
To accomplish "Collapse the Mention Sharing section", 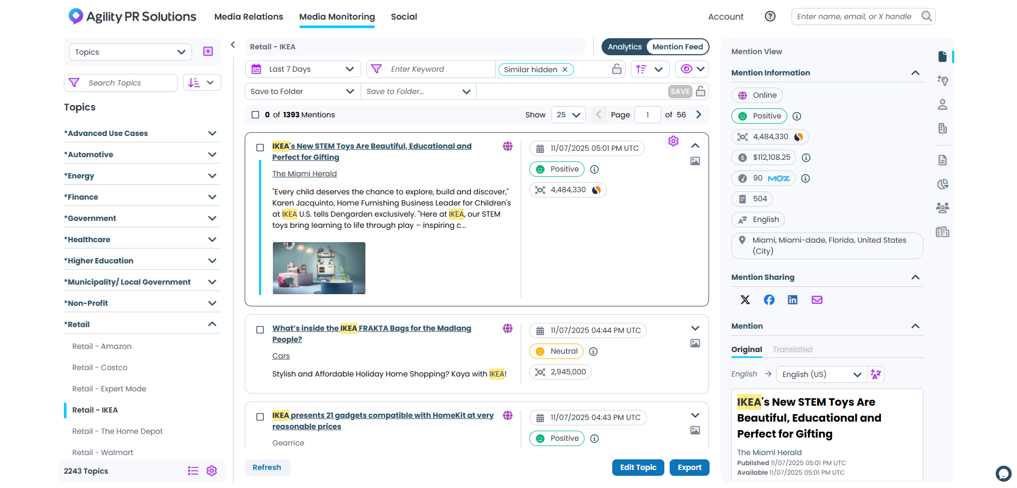I will [x=915, y=277].
